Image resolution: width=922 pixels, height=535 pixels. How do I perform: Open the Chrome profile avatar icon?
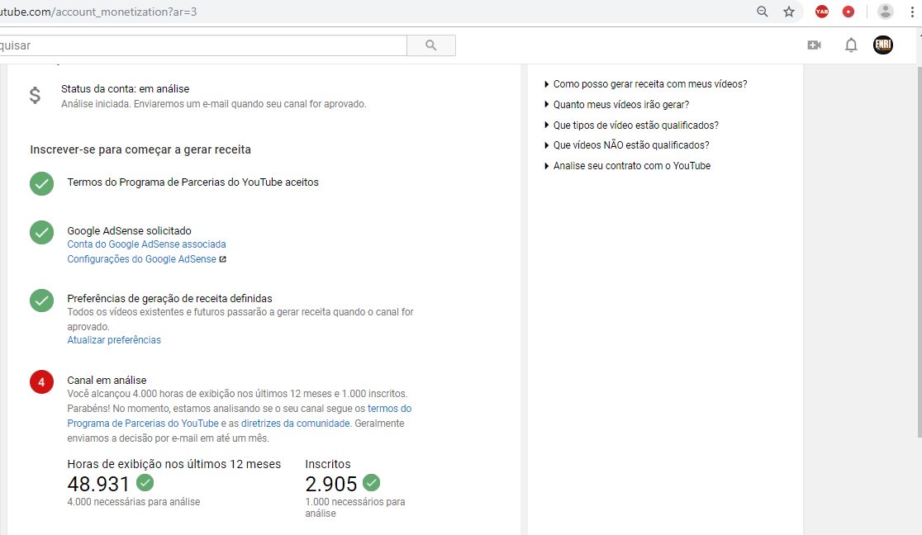(885, 12)
